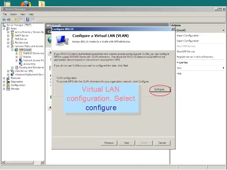Expand the Features node
This screenshot has width=227, height=170.
[x=4, y=78]
